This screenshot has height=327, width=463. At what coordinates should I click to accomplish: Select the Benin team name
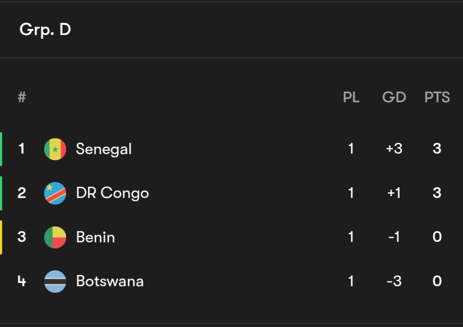click(95, 237)
